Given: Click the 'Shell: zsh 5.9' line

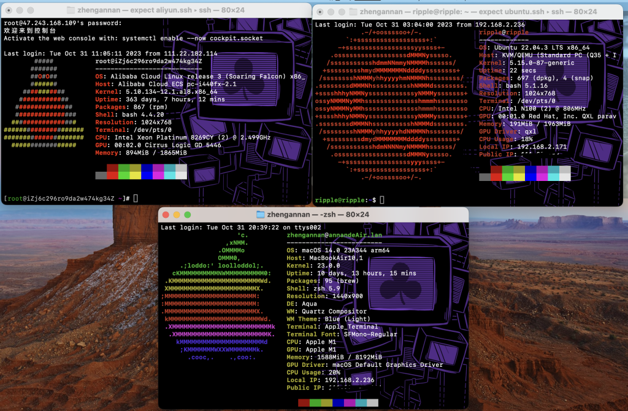Looking at the screenshot, I should [x=313, y=288].
